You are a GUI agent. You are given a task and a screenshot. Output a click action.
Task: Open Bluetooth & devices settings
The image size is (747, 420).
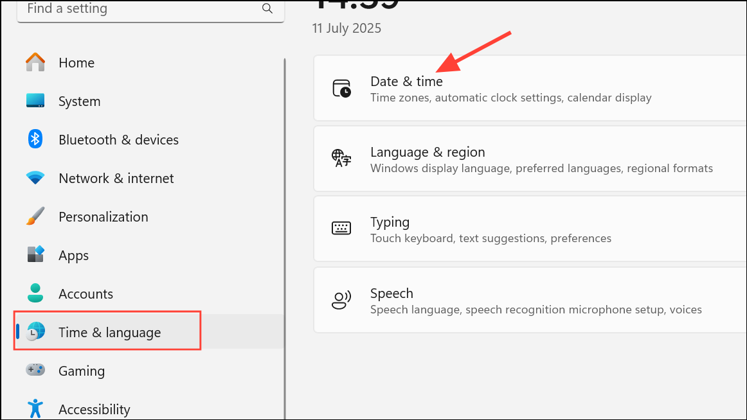[x=148, y=139]
